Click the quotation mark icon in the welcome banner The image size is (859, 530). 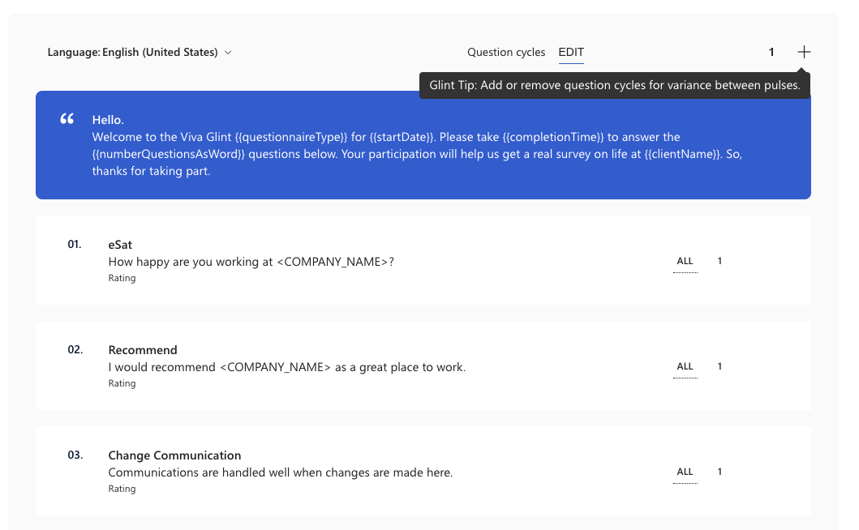tap(67, 119)
